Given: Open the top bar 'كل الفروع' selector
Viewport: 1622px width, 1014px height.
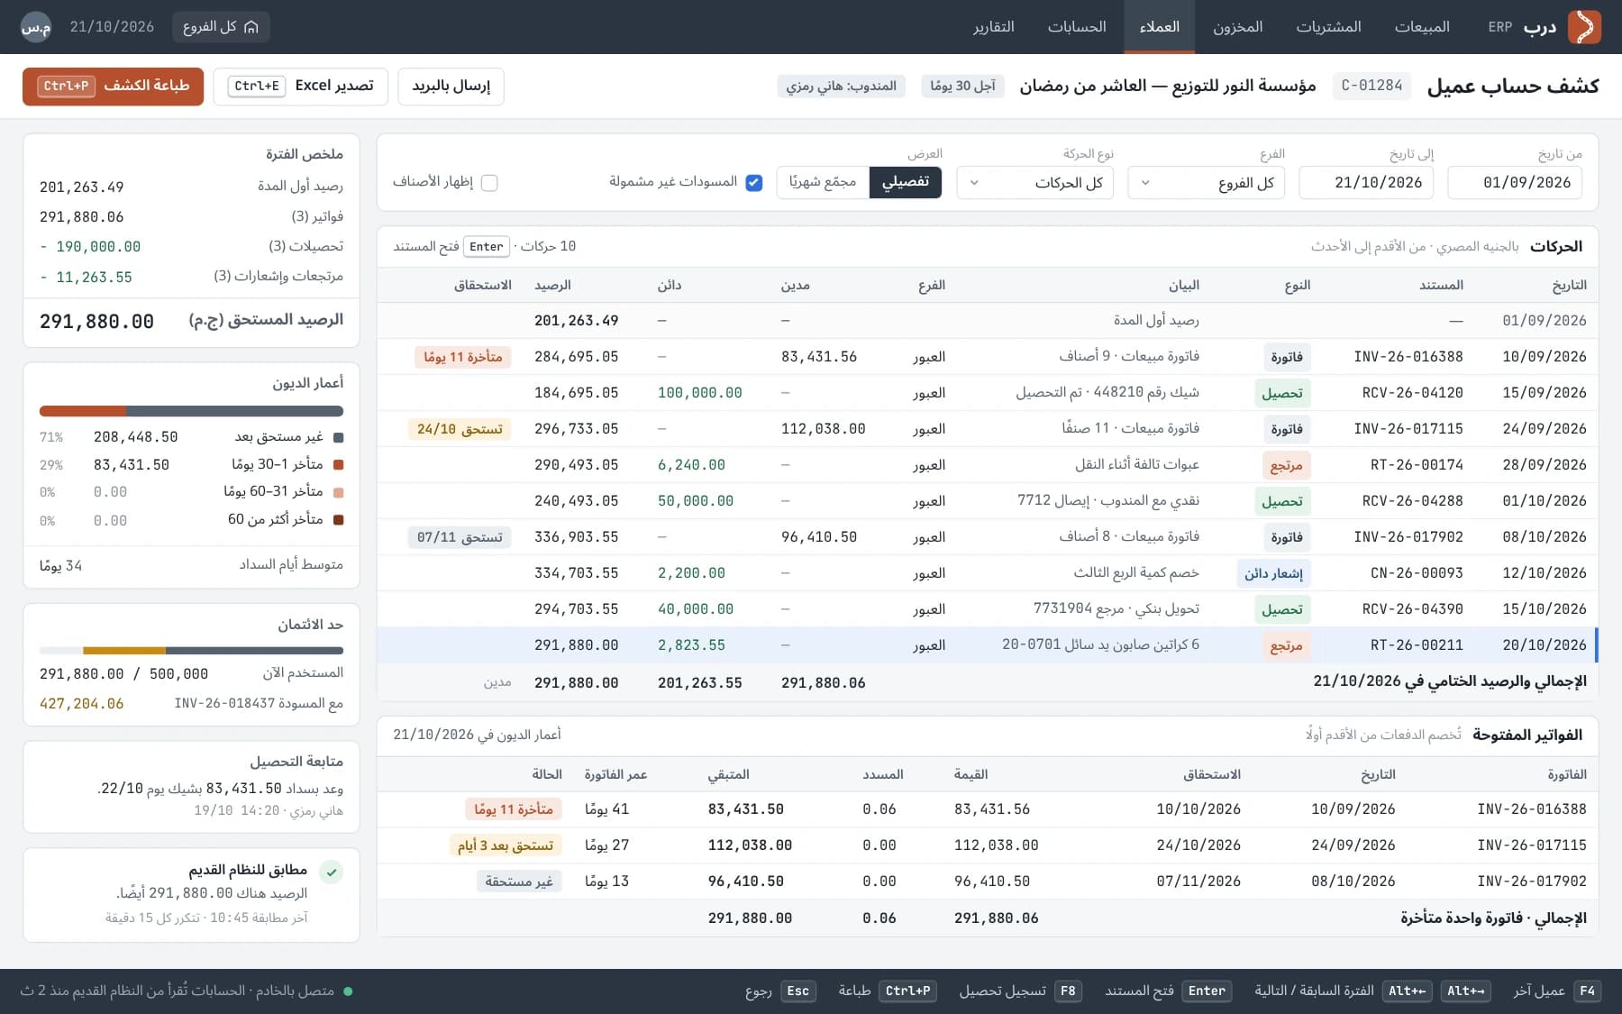Looking at the screenshot, I should click(x=221, y=27).
